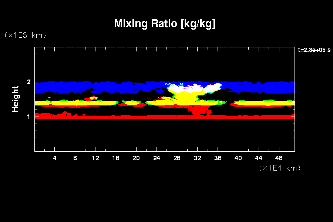Click the (×1E4 km) horizontal unit label

pos(280,168)
